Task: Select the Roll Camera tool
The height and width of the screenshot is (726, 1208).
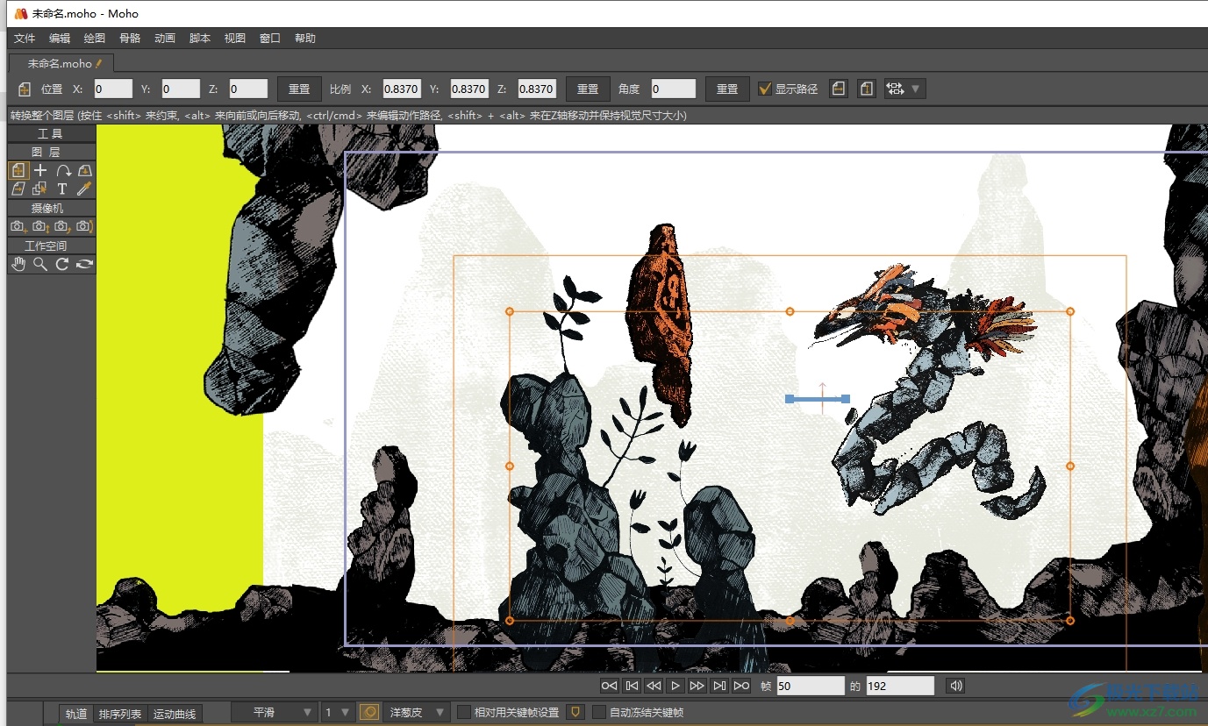Action: pos(62,226)
